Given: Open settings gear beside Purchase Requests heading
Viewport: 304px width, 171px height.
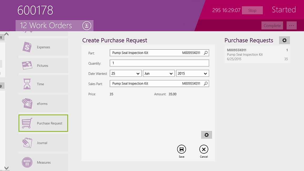Looking at the screenshot, I should pyautogui.click(x=285, y=40).
